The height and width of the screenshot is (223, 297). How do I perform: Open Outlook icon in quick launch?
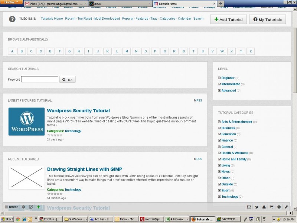(x=30, y=219)
